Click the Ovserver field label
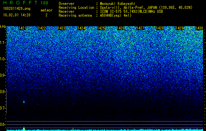The image size is (206, 131). pos(66,4)
